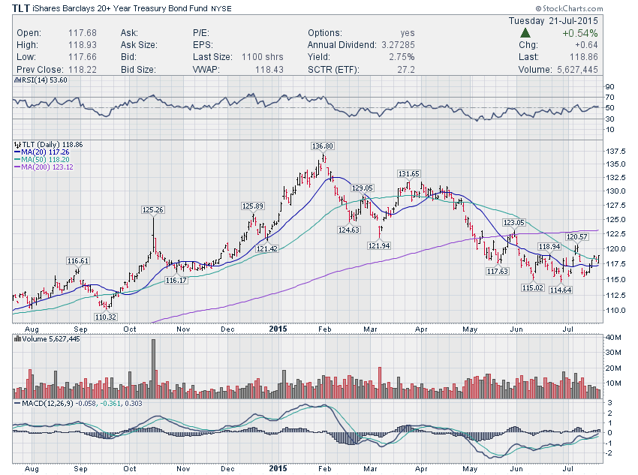Click the MA(20) 117.26 legend text
Image resolution: width=638 pixels, height=475 pixels.
[x=45, y=152]
